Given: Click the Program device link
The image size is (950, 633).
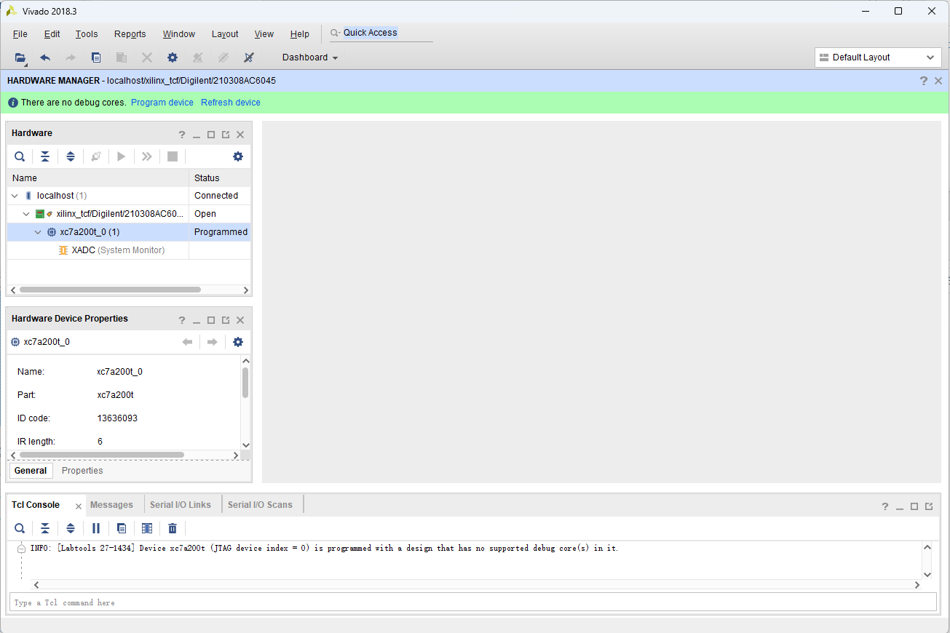Looking at the screenshot, I should click(162, 103).
